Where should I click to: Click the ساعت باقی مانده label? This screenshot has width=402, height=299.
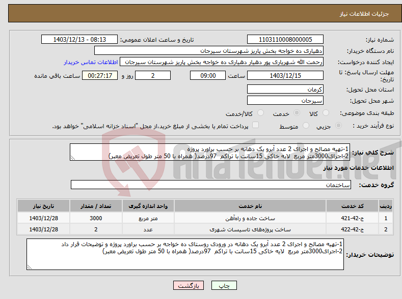point(57,76)
